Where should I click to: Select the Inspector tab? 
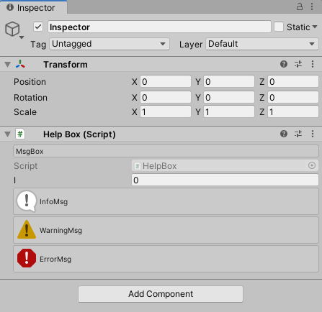(34, 7)
